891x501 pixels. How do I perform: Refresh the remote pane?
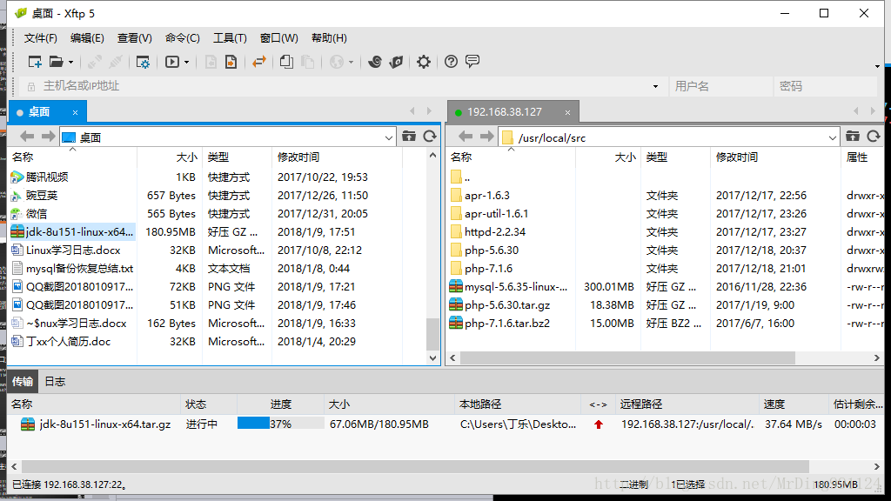point(874,137)
